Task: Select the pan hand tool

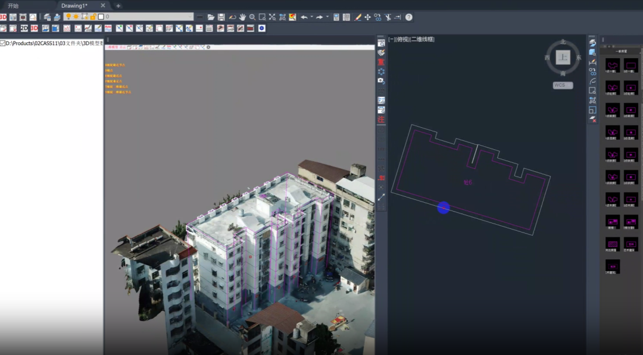Action: coord(242,17)
